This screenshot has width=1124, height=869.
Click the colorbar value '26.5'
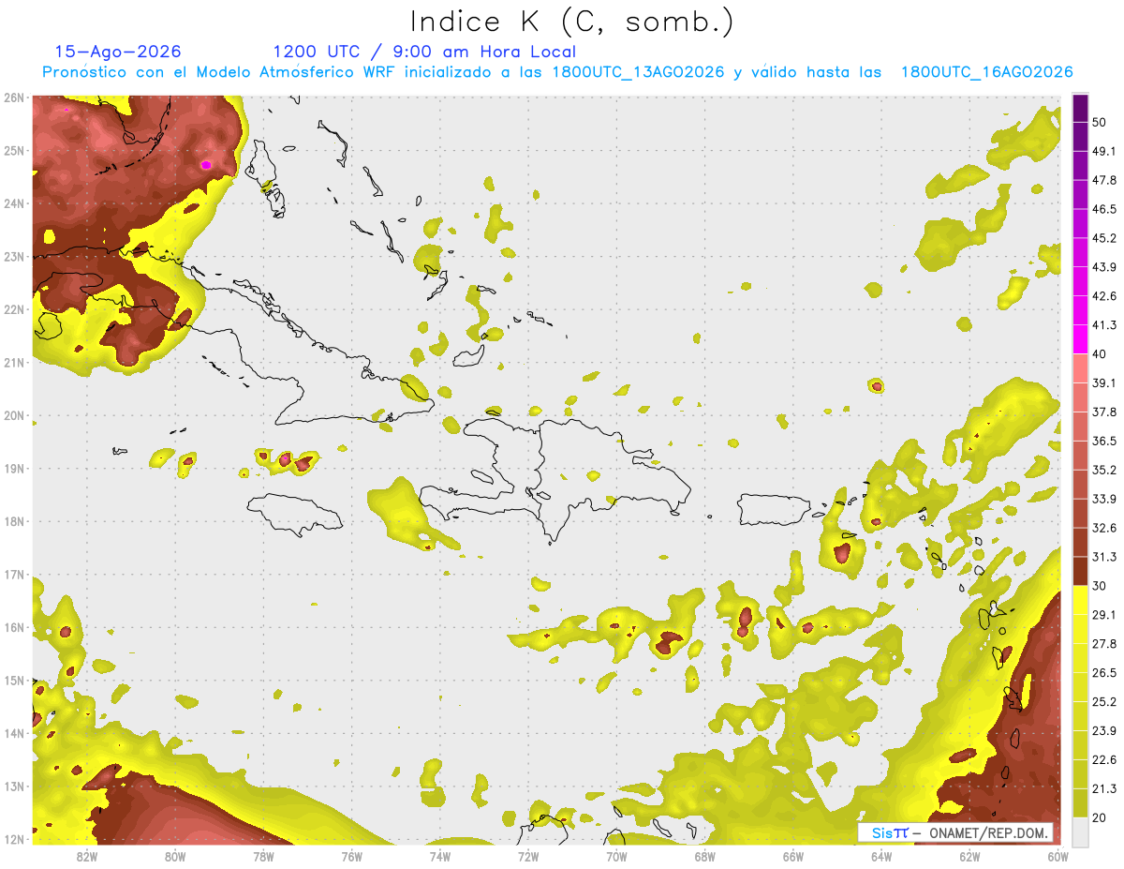[1103, 673]
